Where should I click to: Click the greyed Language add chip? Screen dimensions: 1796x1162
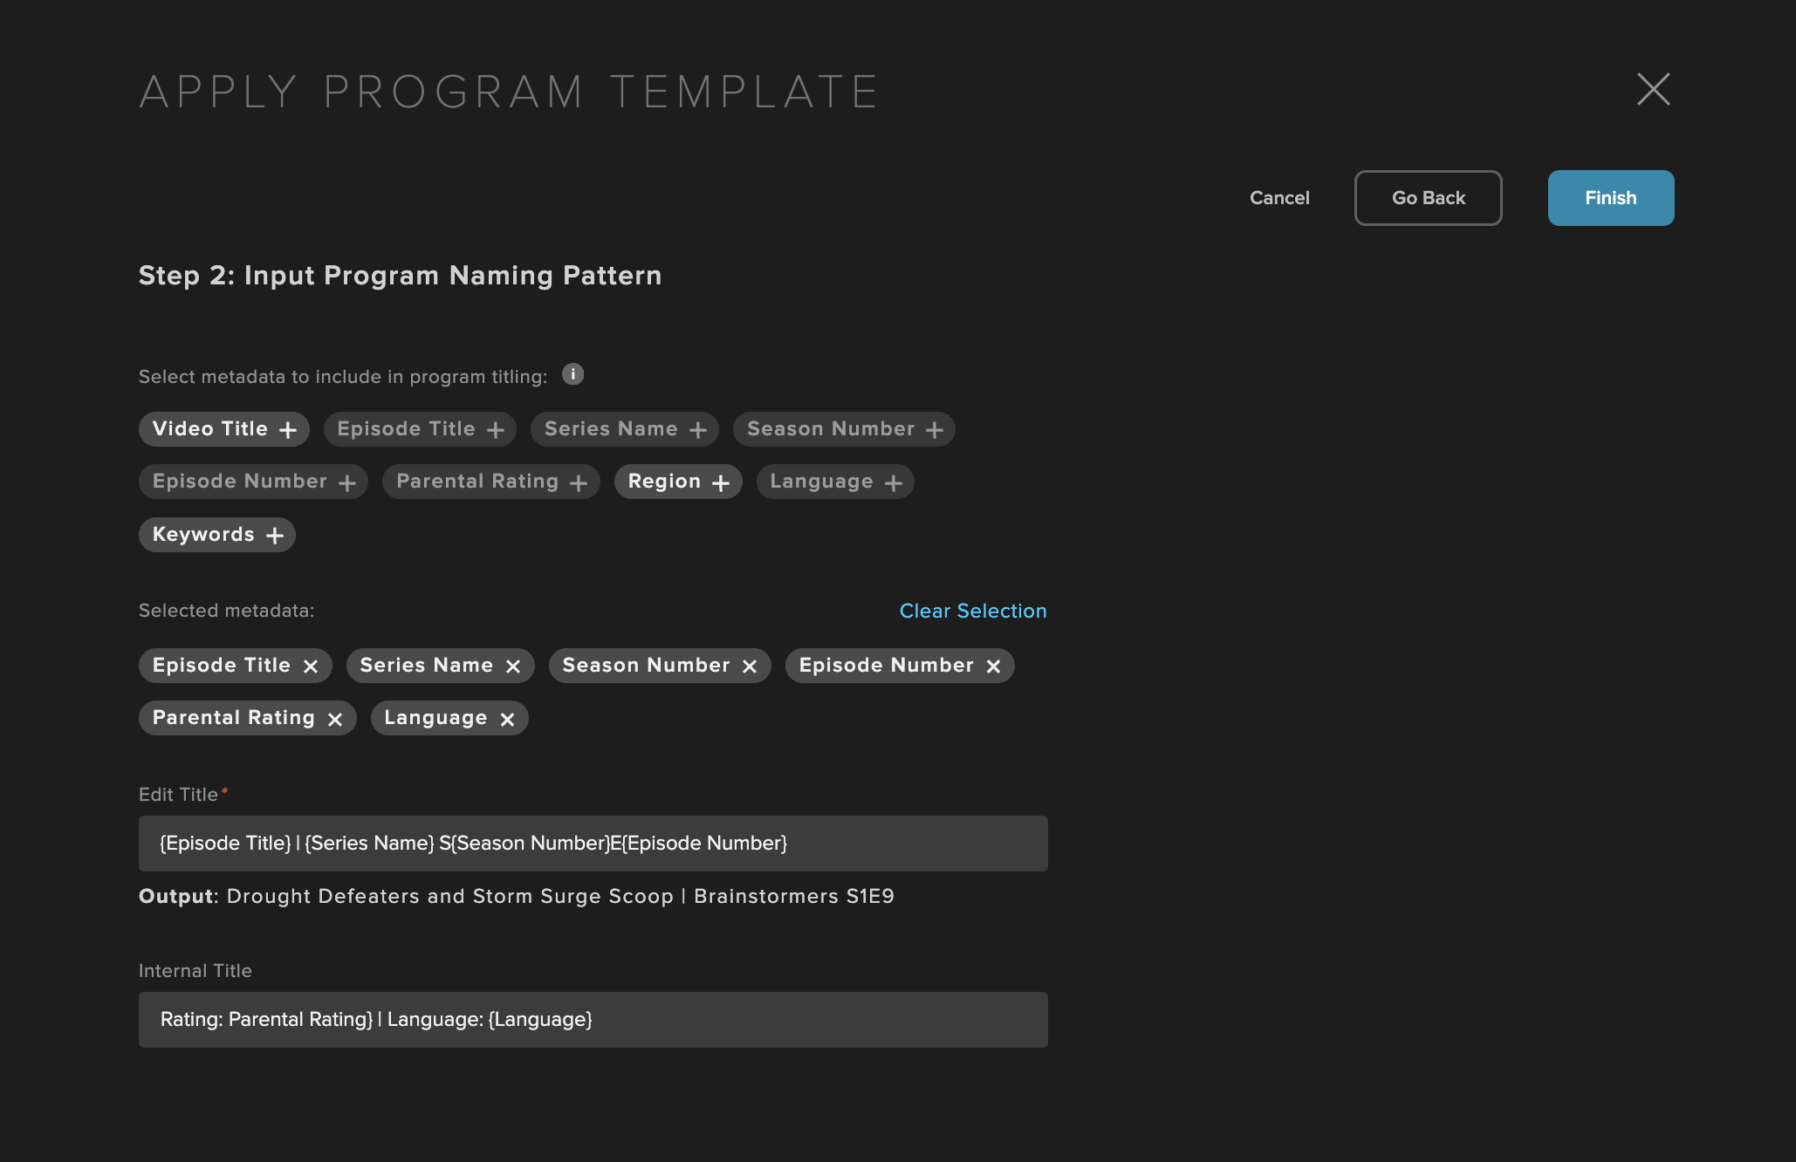[835, 482]
